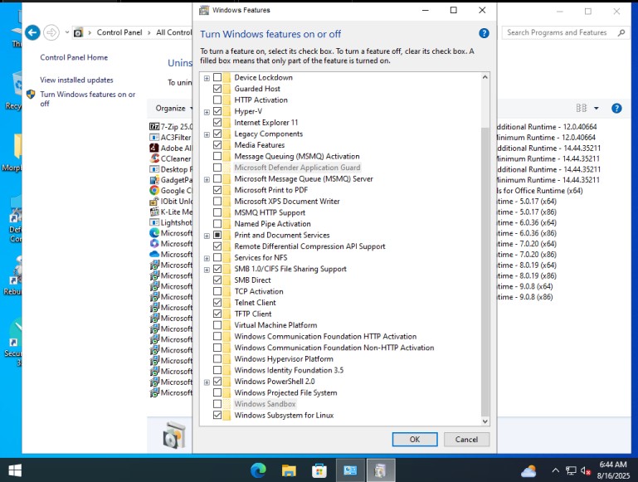Expand Print and Document Services node
Viewport: 638px width, 482px height.
(207, 236)
